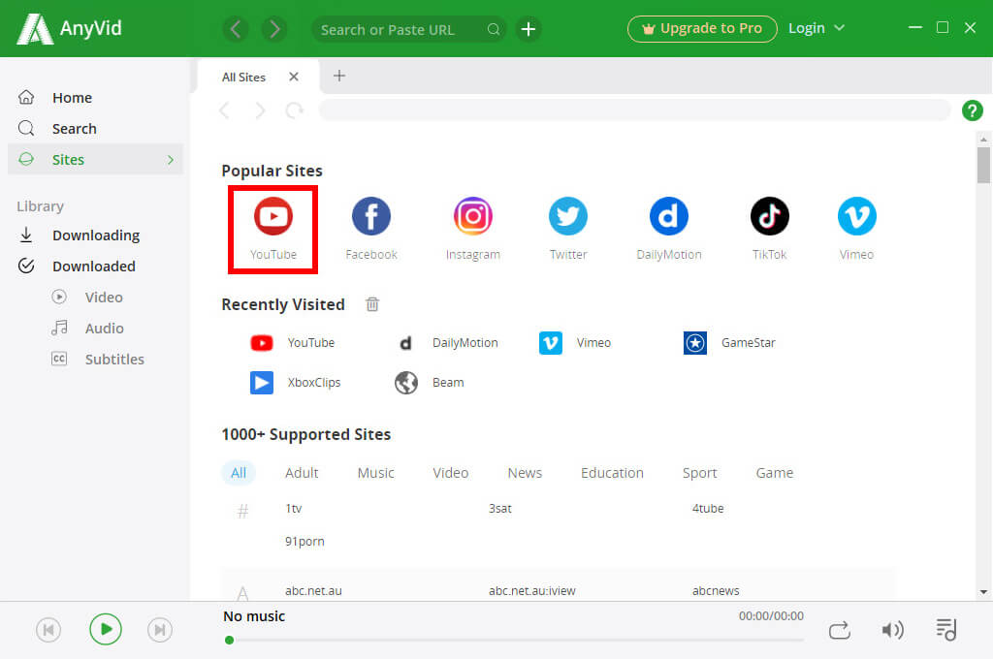The image size is (993, 659).
Task: Show downloaded Audio items
Action: tap(104, 328)
